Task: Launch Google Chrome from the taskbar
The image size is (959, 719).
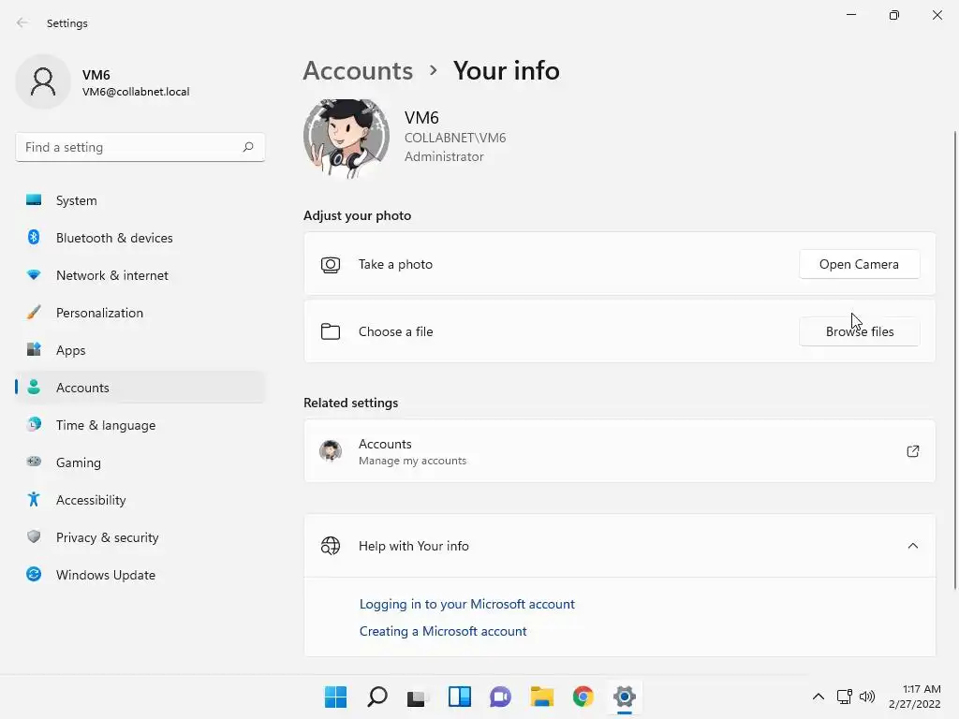Action: (x=583, y=697)
